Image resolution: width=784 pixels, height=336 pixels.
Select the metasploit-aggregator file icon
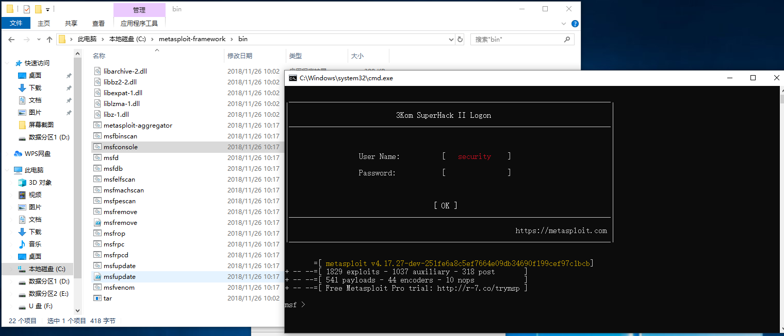pyautogui.click(x=98, y=125)
